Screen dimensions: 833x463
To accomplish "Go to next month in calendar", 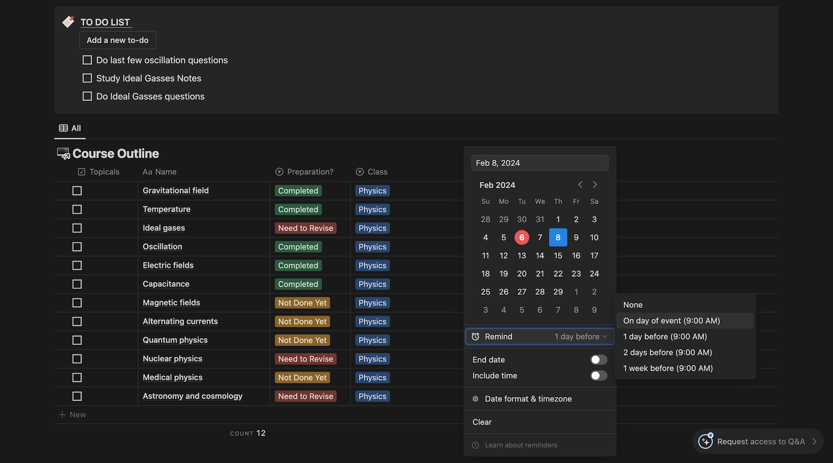I will [595, 185].
